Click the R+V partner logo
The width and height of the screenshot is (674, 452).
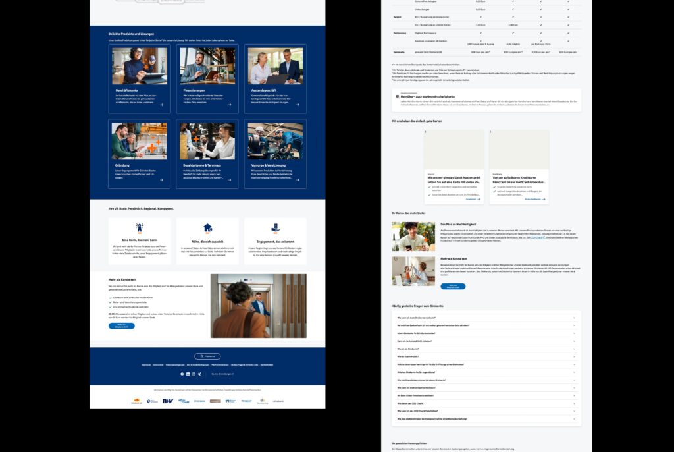167,401
